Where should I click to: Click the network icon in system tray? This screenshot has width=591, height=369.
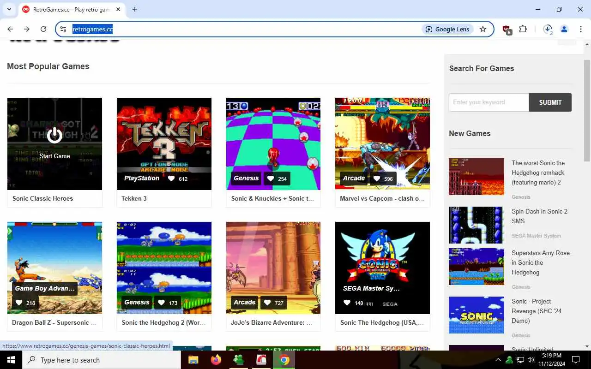[x=520, y=360]
